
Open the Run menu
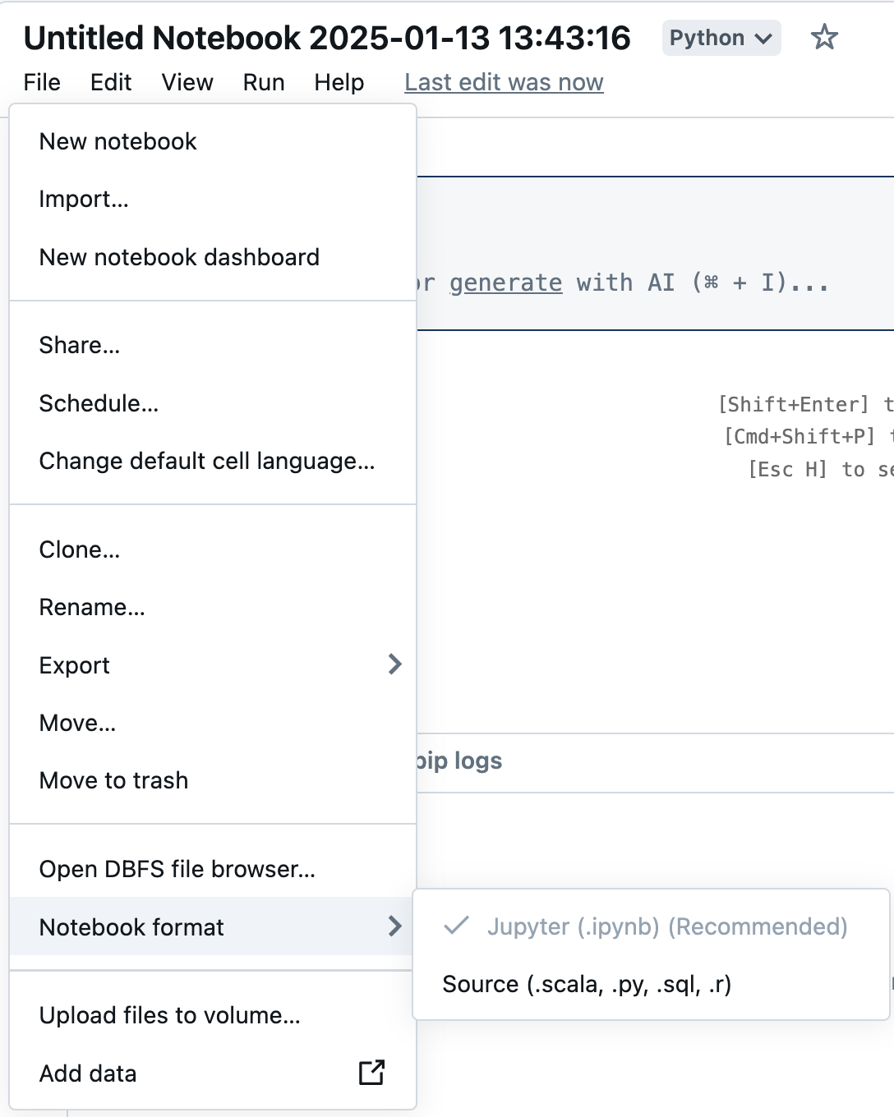[x=264, y=82]
